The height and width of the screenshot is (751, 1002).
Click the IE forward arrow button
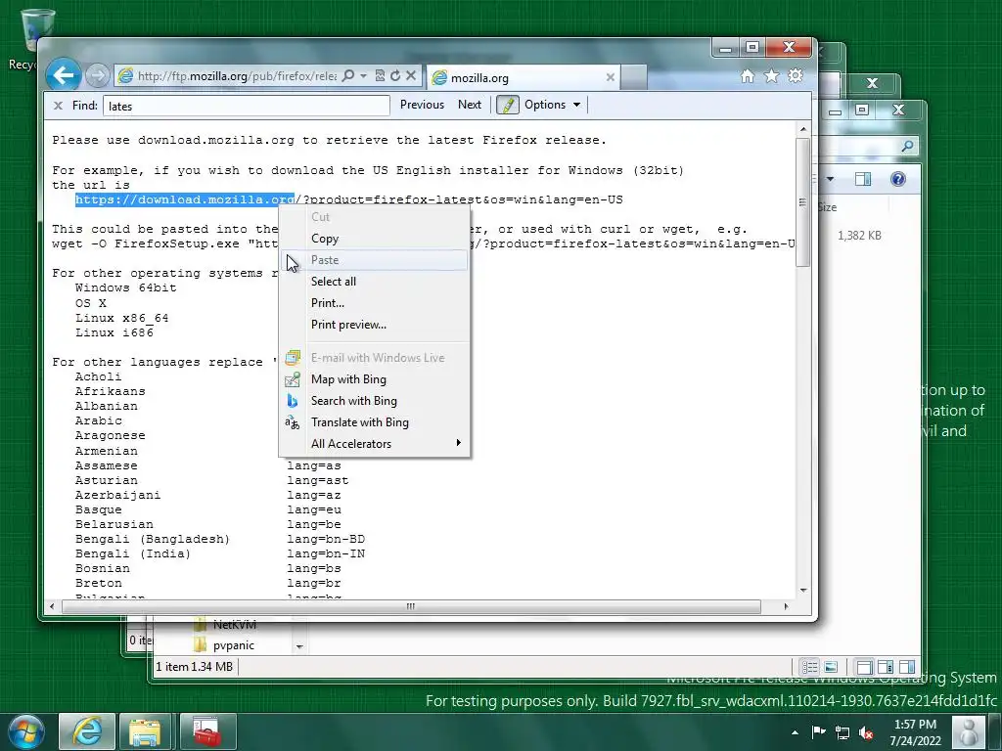tap(97, 76)
